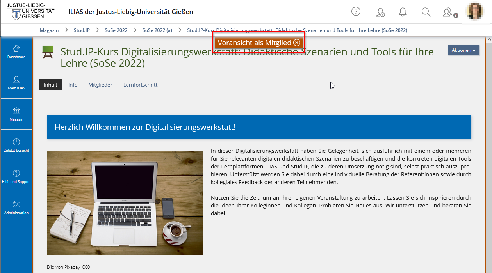Open Mein ILIAS in the sidebar

[16, 83]
